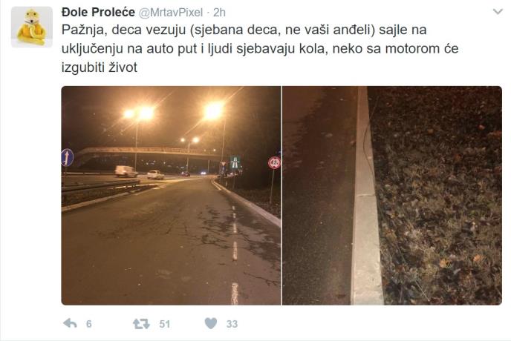Click the bright streetlight in left photo
The image size is (511, 341).
214,111
